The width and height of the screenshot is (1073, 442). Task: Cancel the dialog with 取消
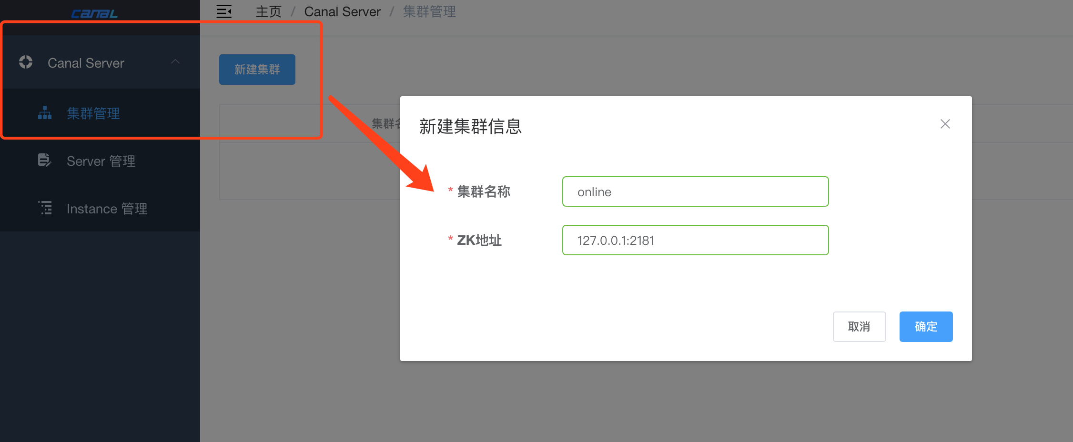click(x=860, y=327)
